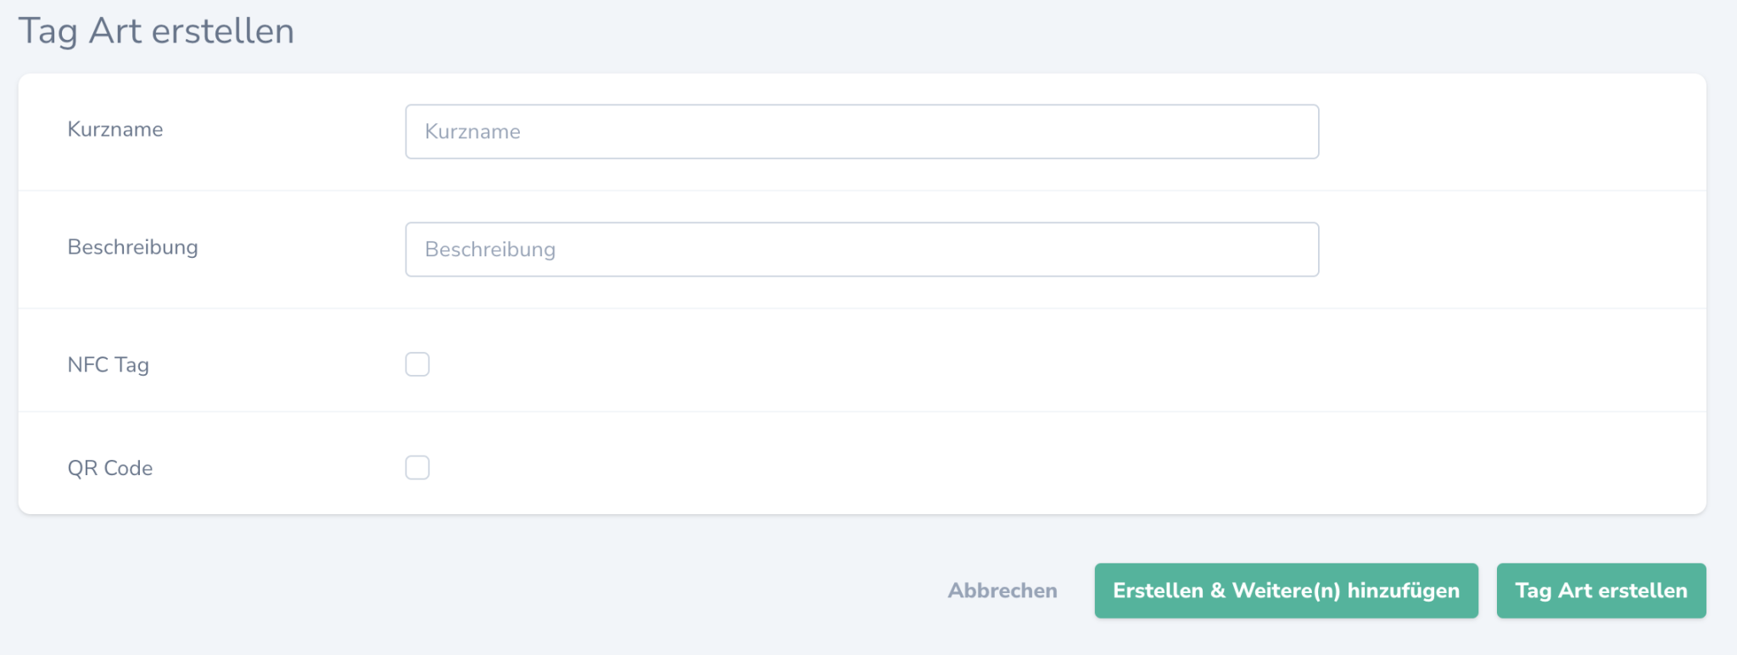The image size is (1737, 655).
Task: Focus the Kurzname input field
Action: click(861, 132)
